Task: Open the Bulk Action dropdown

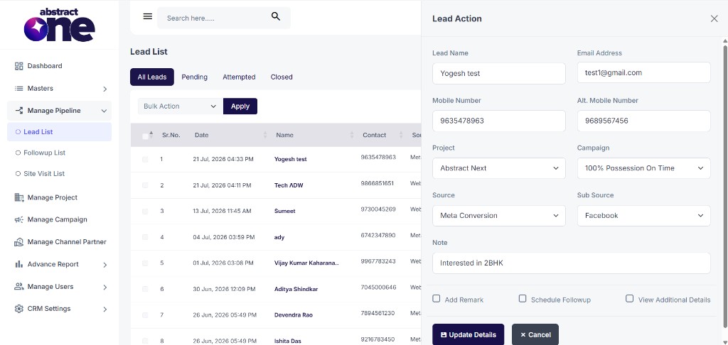Action: [180, 106]
